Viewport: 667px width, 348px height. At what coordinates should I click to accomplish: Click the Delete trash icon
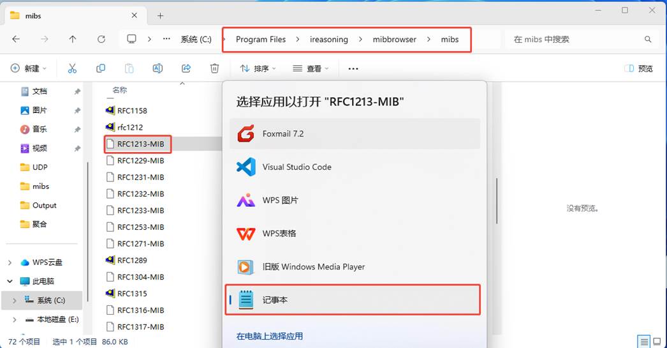(214, 68)
